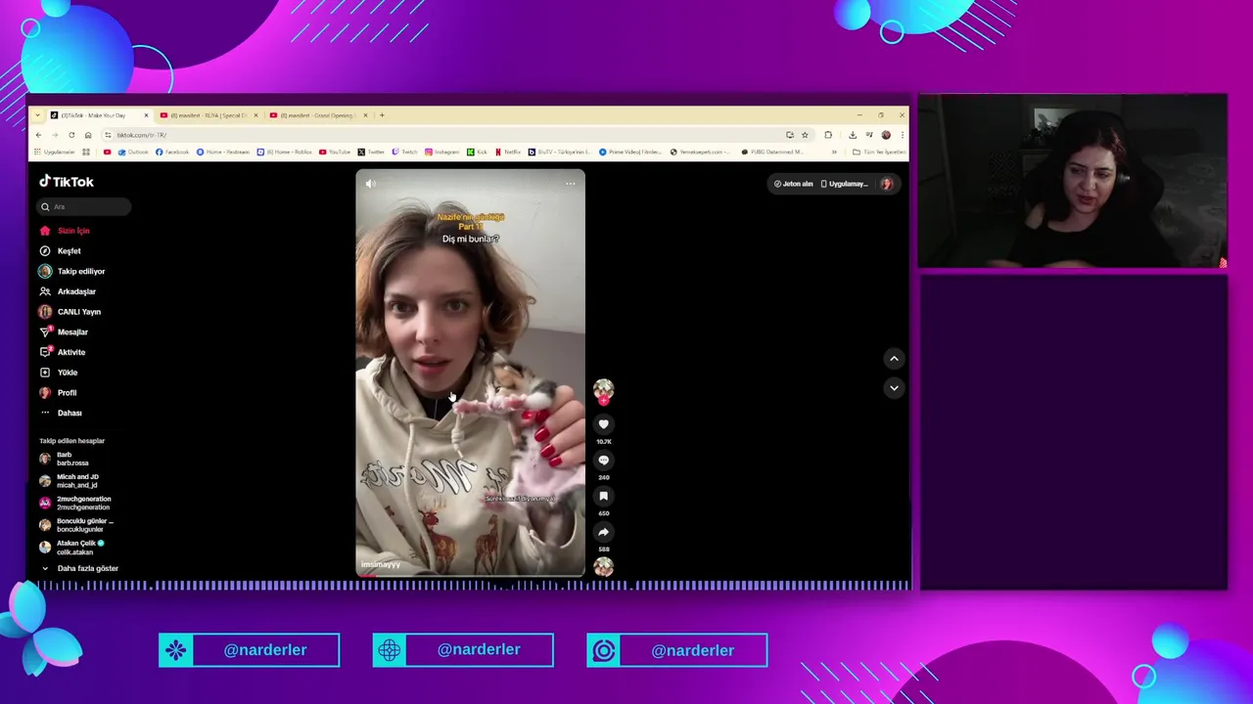Open Chrome three-dot menu
The height and width of the screenshot is (704, 1253).
pos(902,135)
